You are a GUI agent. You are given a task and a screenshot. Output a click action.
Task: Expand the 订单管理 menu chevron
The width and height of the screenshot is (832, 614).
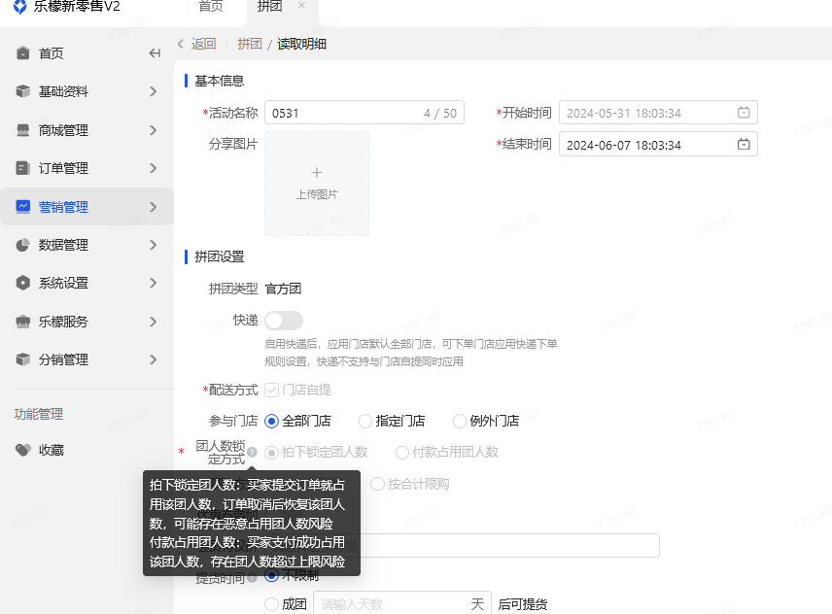click(153, 168)
